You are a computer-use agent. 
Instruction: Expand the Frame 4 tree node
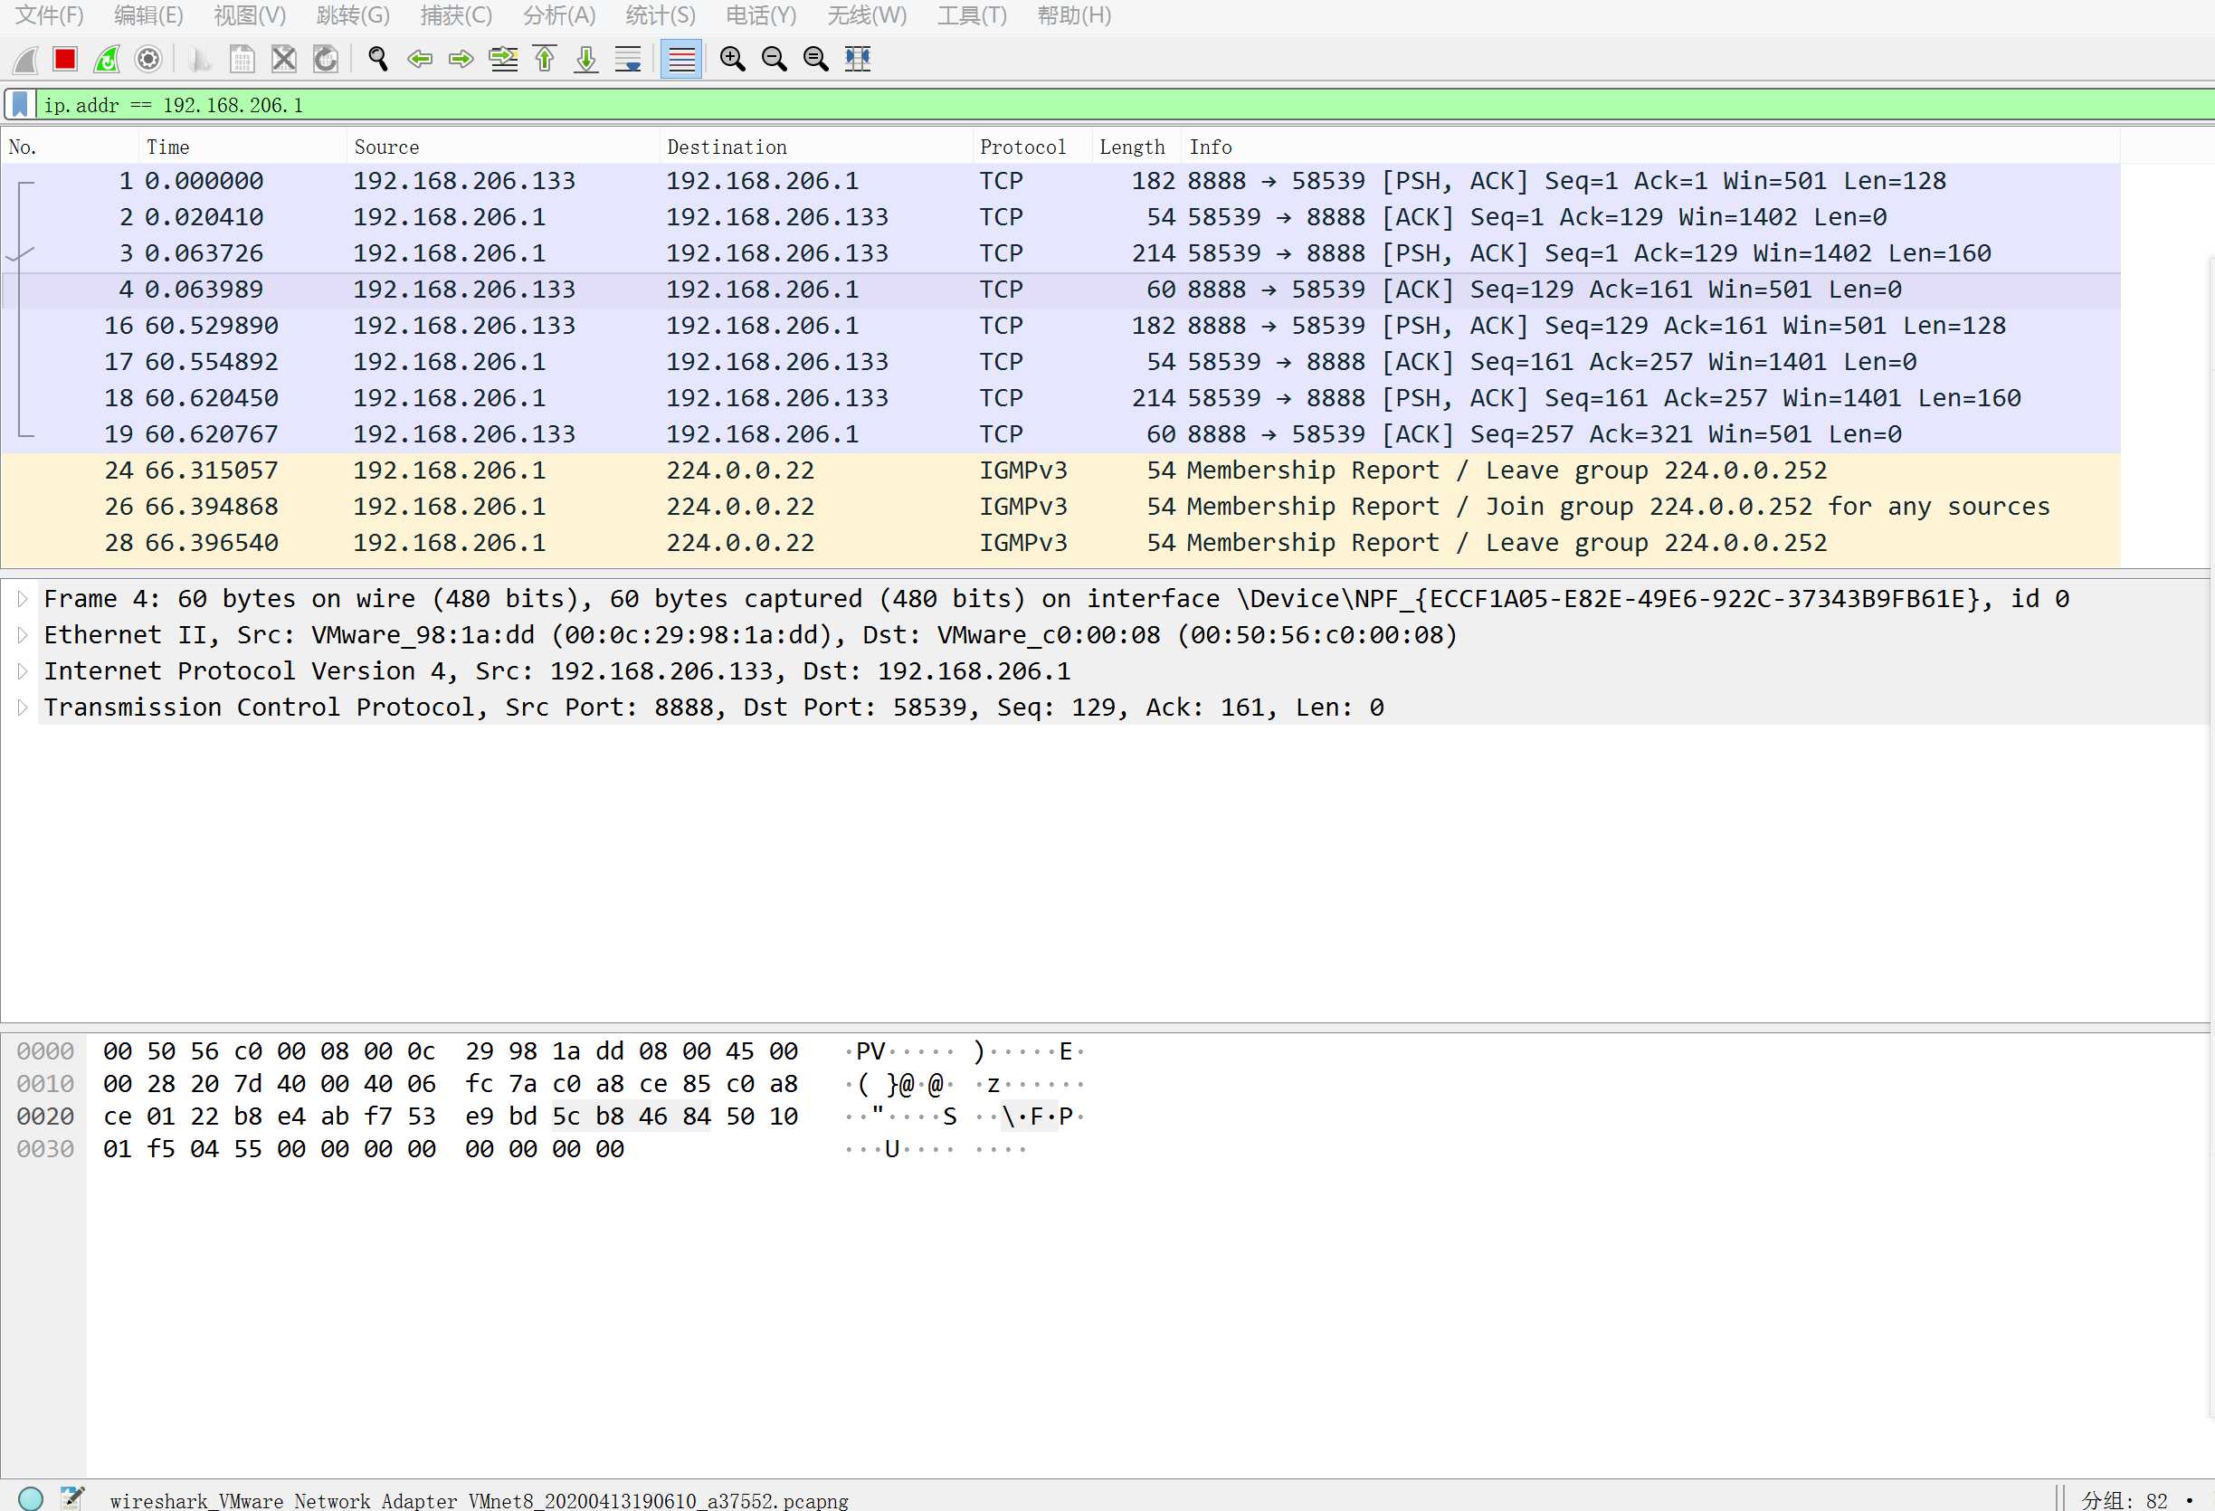point(23,599)
